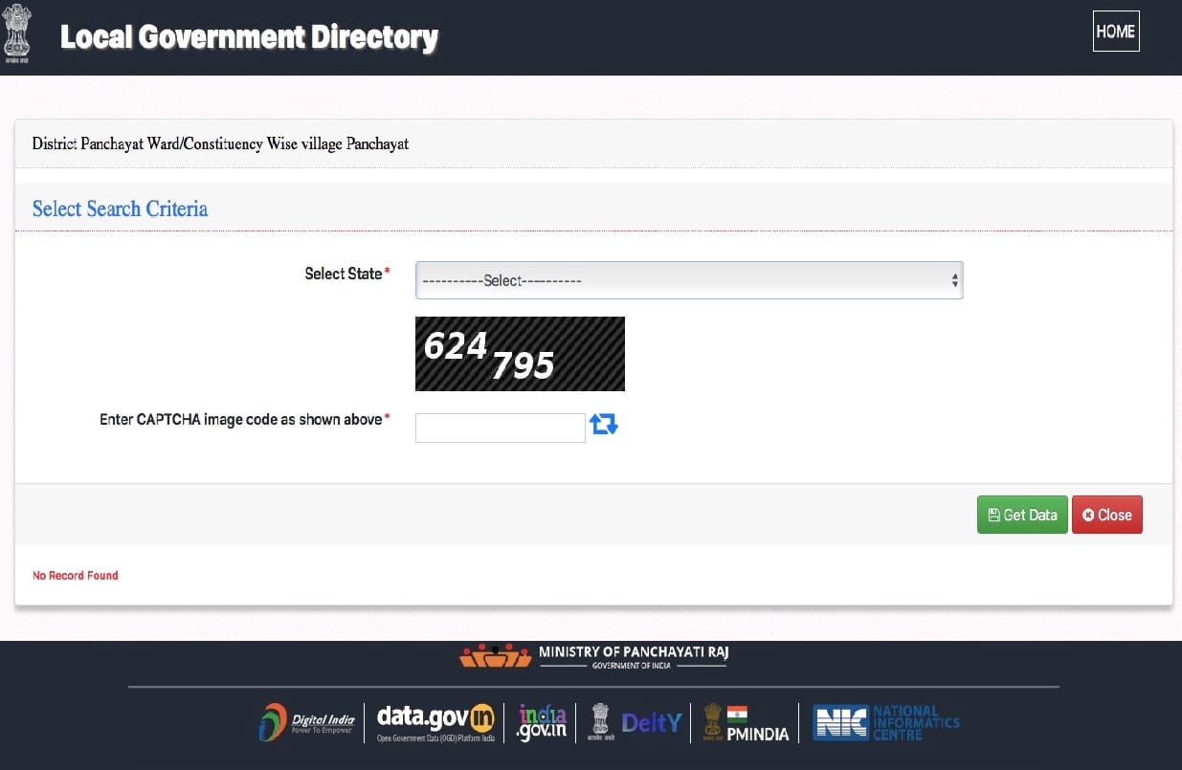Refresh the CAPTCHA using the blue arrows icon
1182x770 pixels.
[604, 424]
